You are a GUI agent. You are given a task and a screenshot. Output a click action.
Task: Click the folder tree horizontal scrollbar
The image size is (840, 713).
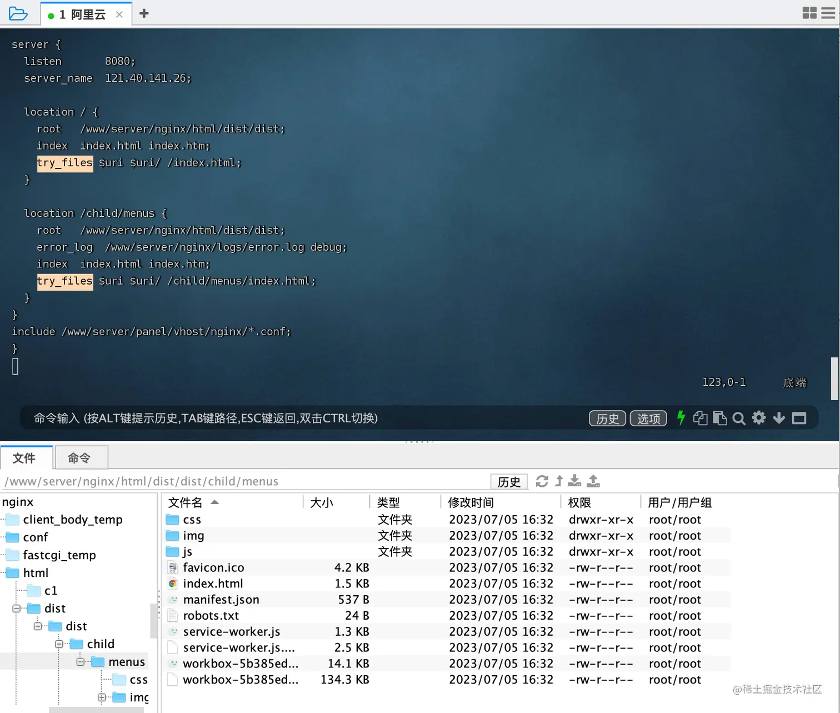coord(96,710)
